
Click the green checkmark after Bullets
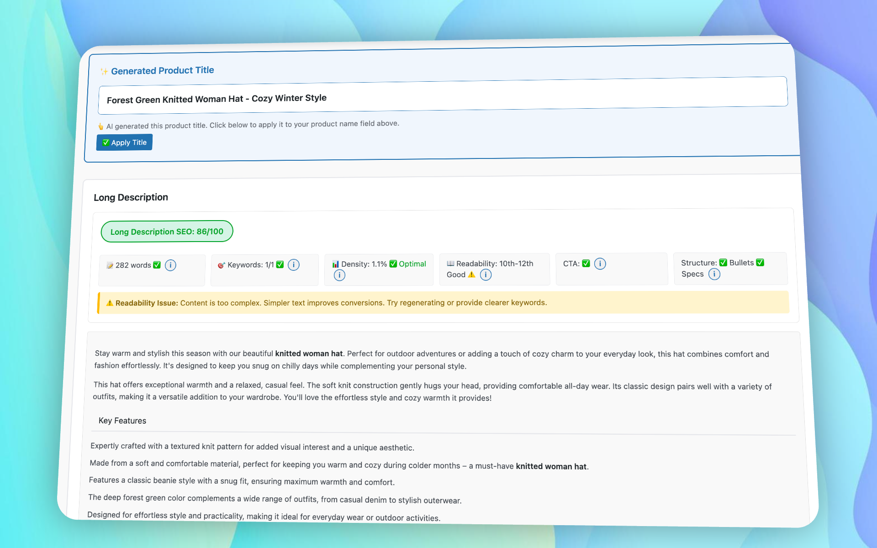(x=760, y=263)
